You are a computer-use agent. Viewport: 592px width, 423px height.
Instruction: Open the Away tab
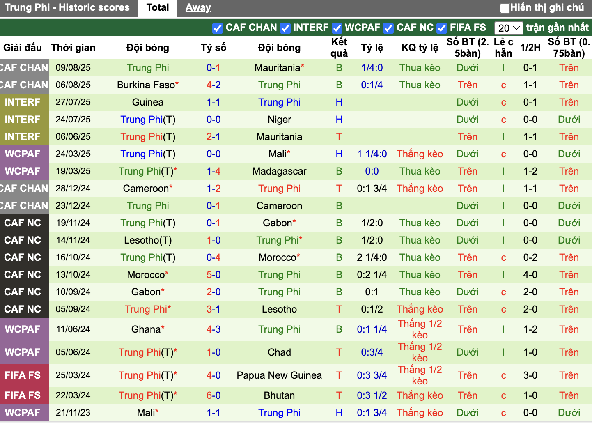pos(198,7)
